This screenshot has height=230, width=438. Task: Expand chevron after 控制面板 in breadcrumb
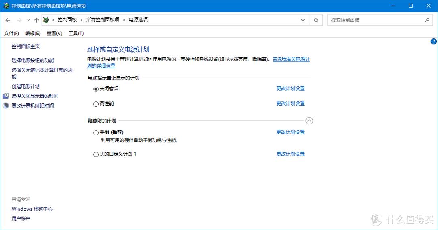[82, 20]
